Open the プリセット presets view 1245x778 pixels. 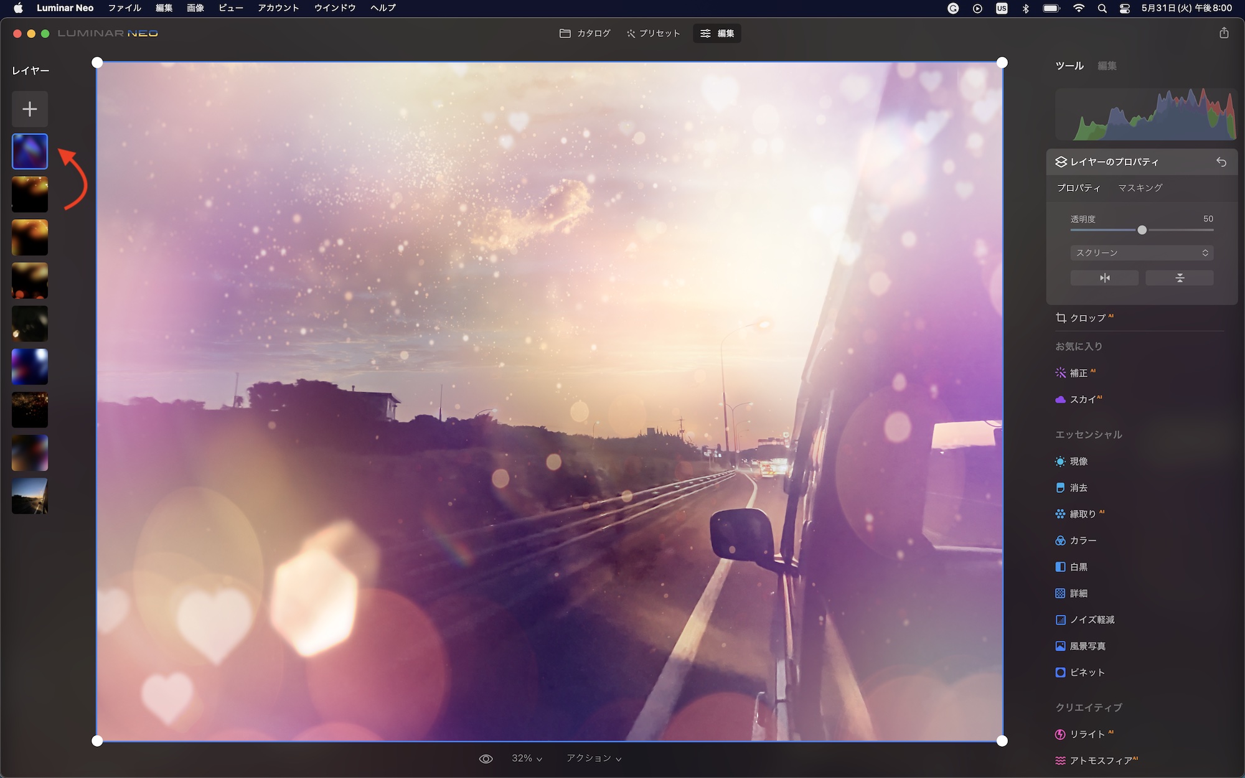click(x=654, y=34)
